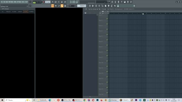The height and width of the screenshot is (102, 182).
Task: Open the Channel rack view icon
Action: [x=96, y=6]
